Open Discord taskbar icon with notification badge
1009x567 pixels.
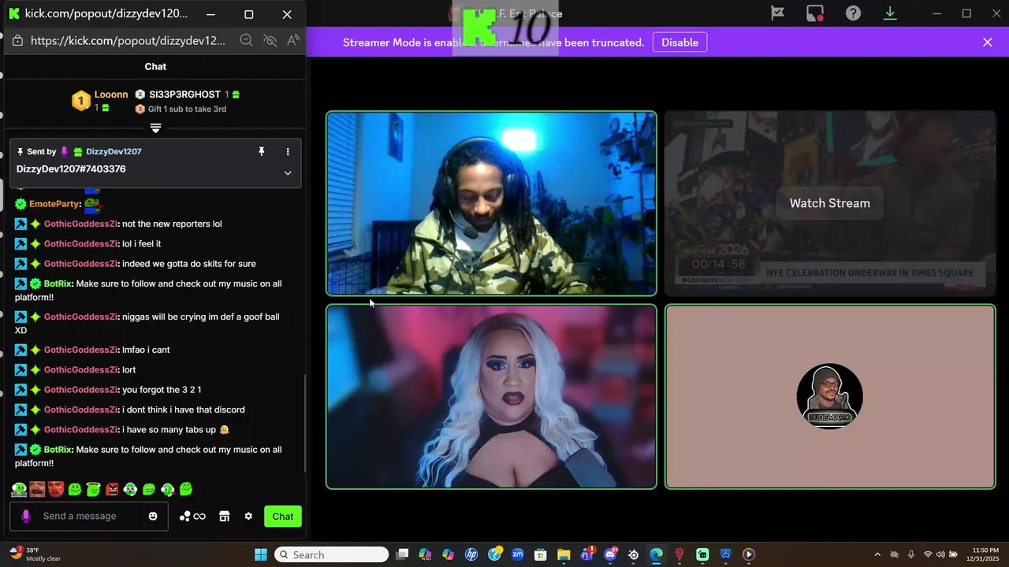coord(610,554)
